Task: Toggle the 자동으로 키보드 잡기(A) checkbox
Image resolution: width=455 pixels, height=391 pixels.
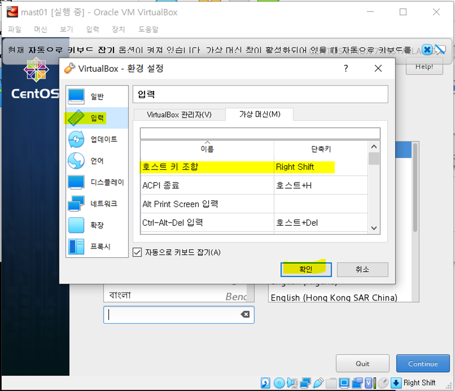Action: 137,252
